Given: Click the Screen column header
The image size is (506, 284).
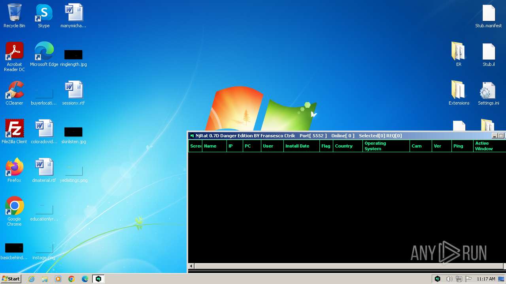Looking at the screenshot, I should 195,146.
